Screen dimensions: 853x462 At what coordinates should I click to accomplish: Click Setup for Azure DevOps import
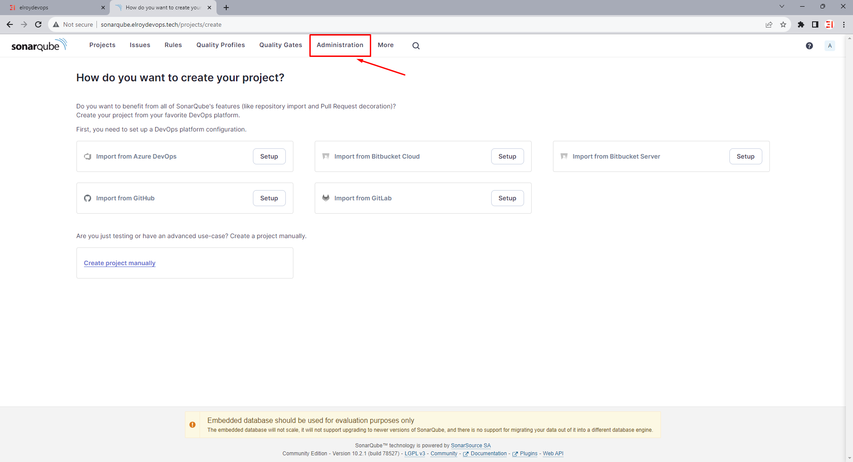pyautogui.click(x=269, y=156)
